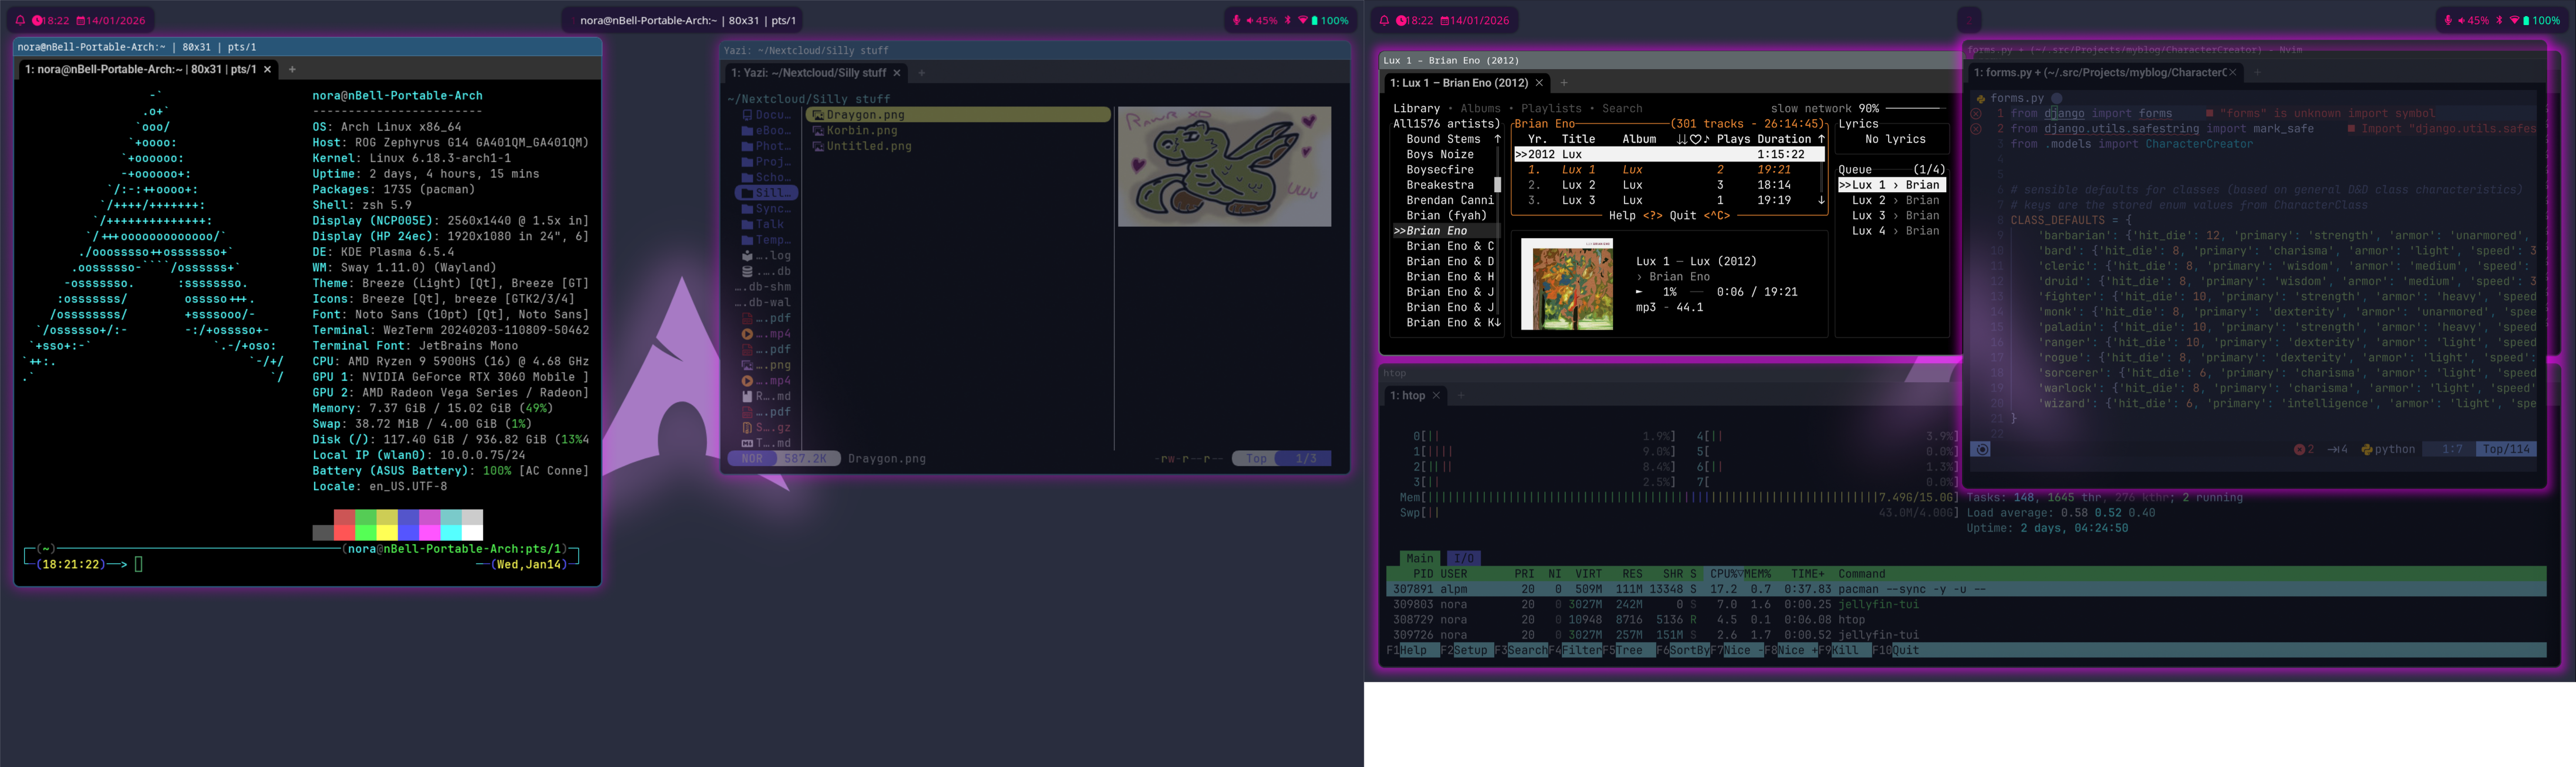Click microphone icon in left top bar
This screenshot has height=767, width=2576.
[1237, 20]
